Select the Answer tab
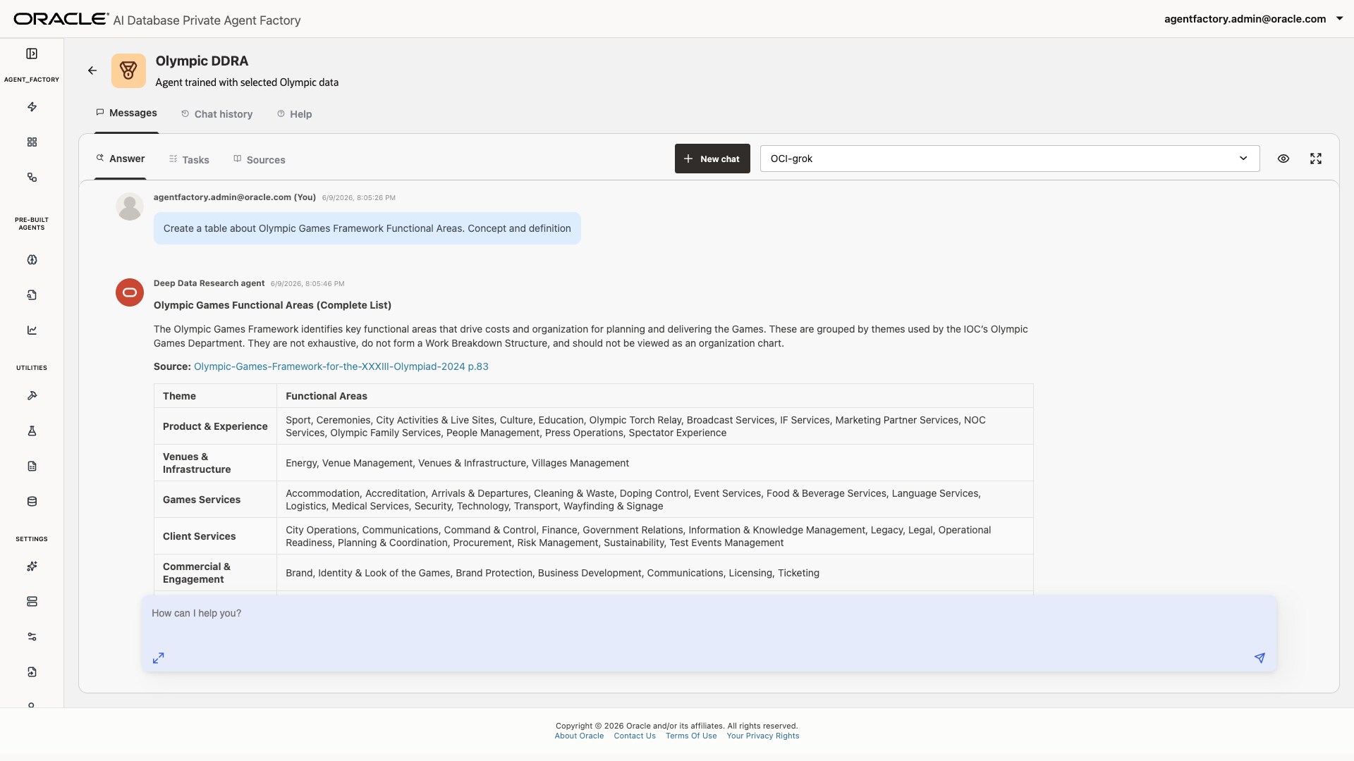This screenshot has height=761, width=1354. (120, 159)
